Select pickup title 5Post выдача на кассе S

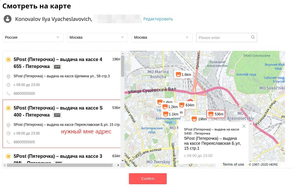coord(58,108)
